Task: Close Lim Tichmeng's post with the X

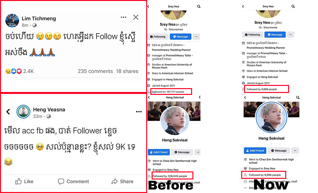Action: coord(136,17)
